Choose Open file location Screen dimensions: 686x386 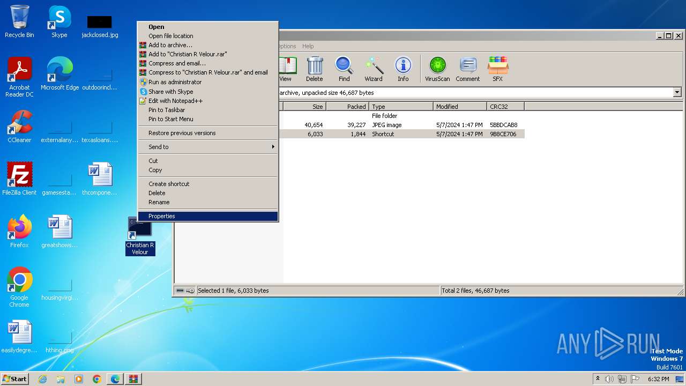click(208, 36)
